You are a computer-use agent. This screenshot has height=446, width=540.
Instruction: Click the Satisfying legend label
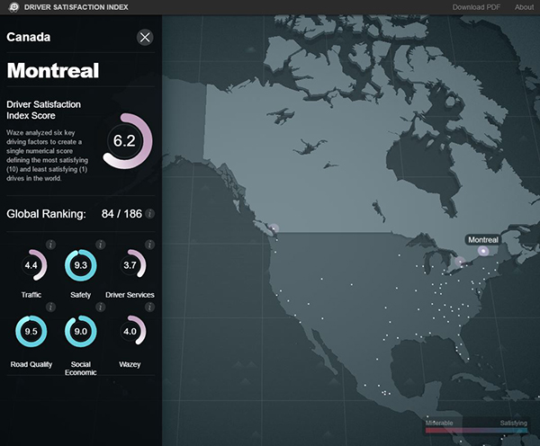(x=514, y=423)
